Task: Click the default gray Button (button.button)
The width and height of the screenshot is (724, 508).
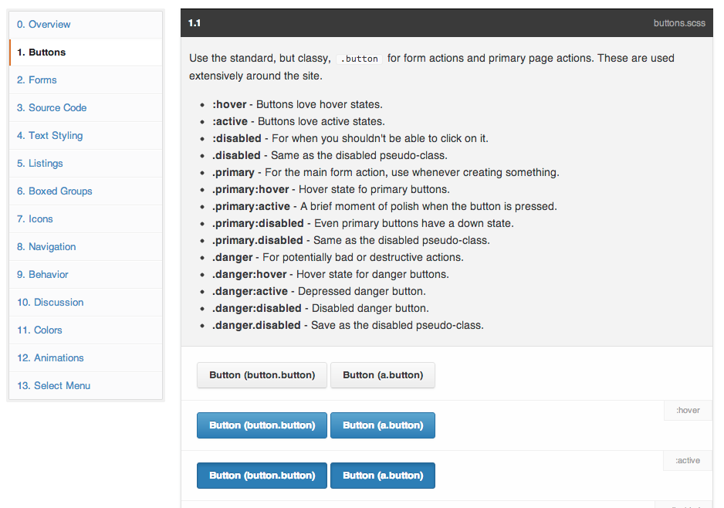Action: click(x=262, y=375)
